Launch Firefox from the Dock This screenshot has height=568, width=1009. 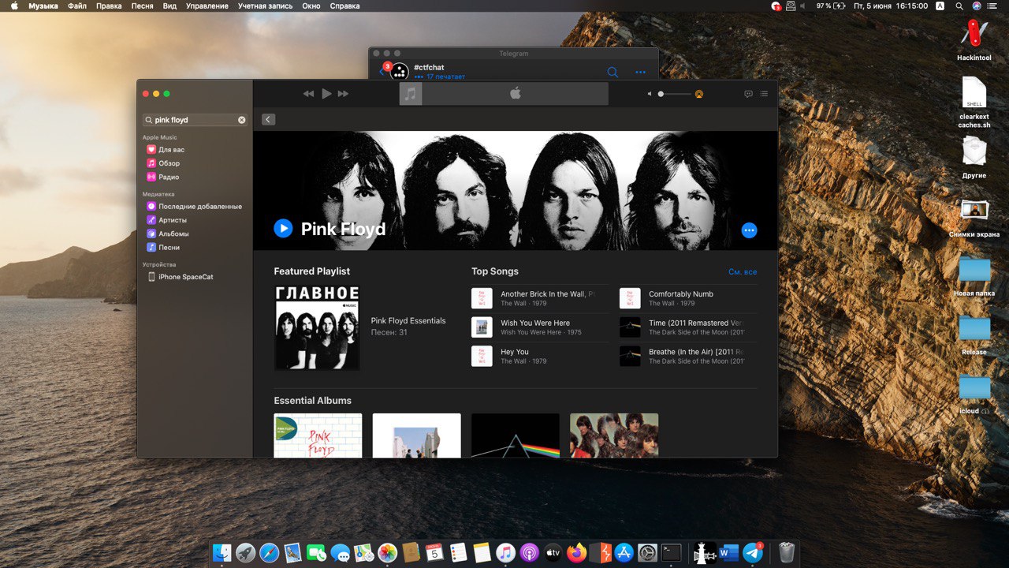coord(576,553)
